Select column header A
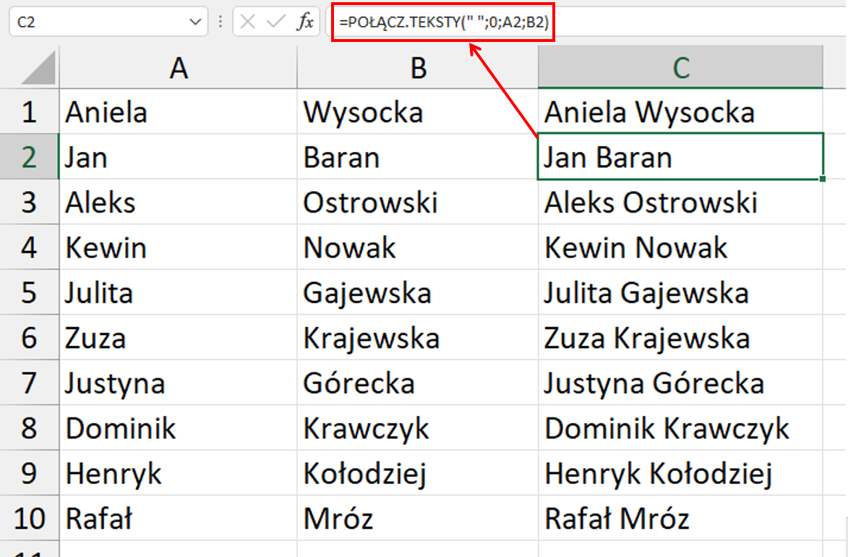The width and height of the screenshot is (848, 557). click(176, 67)
